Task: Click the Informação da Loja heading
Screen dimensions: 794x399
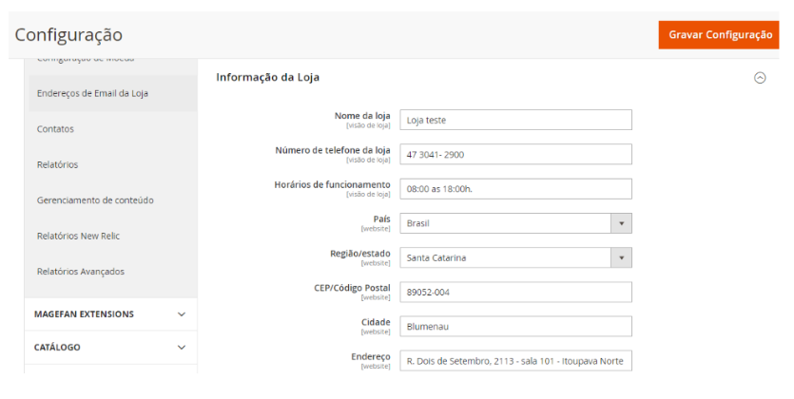Action: (x=274, y=77)
